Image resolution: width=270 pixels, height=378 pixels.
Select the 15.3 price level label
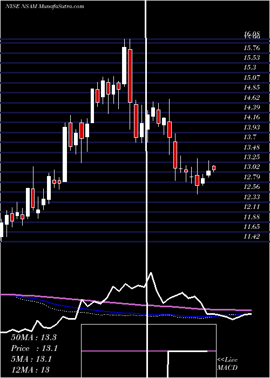click(x=250, y=67)
